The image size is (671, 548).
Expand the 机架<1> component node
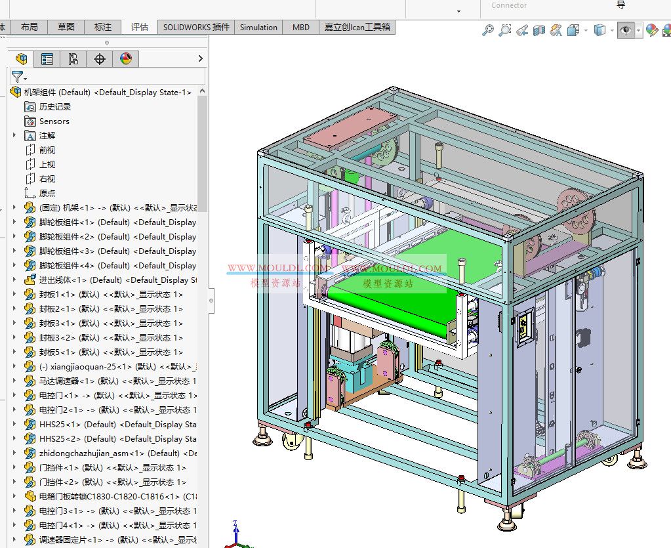point(14,207)
